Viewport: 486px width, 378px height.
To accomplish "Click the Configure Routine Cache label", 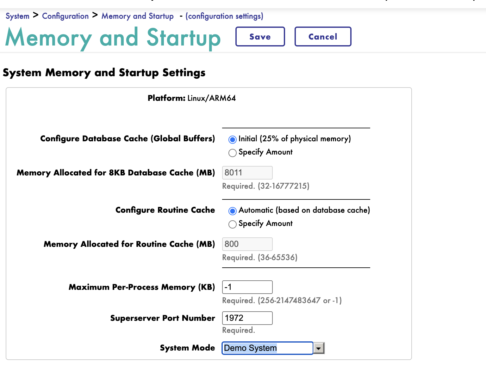I will (165, 210).
